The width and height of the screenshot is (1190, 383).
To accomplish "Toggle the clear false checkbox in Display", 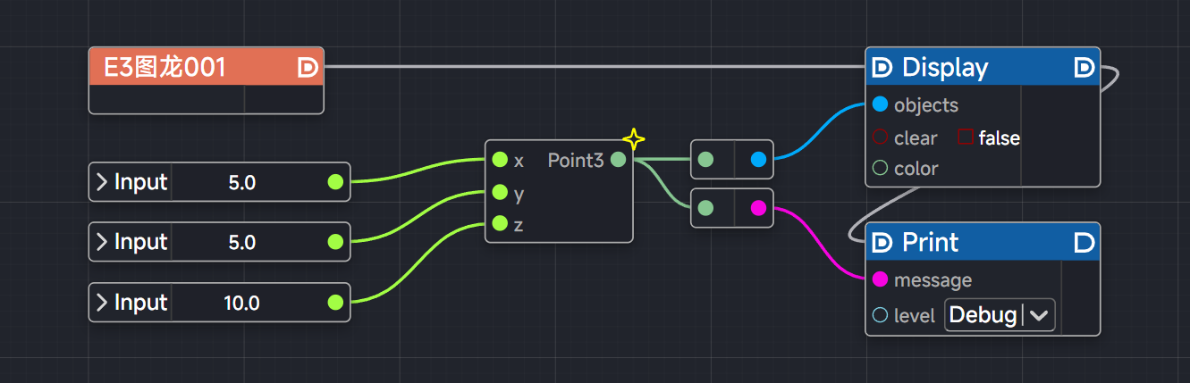I will pyautogui.click(x=966, y=137).
